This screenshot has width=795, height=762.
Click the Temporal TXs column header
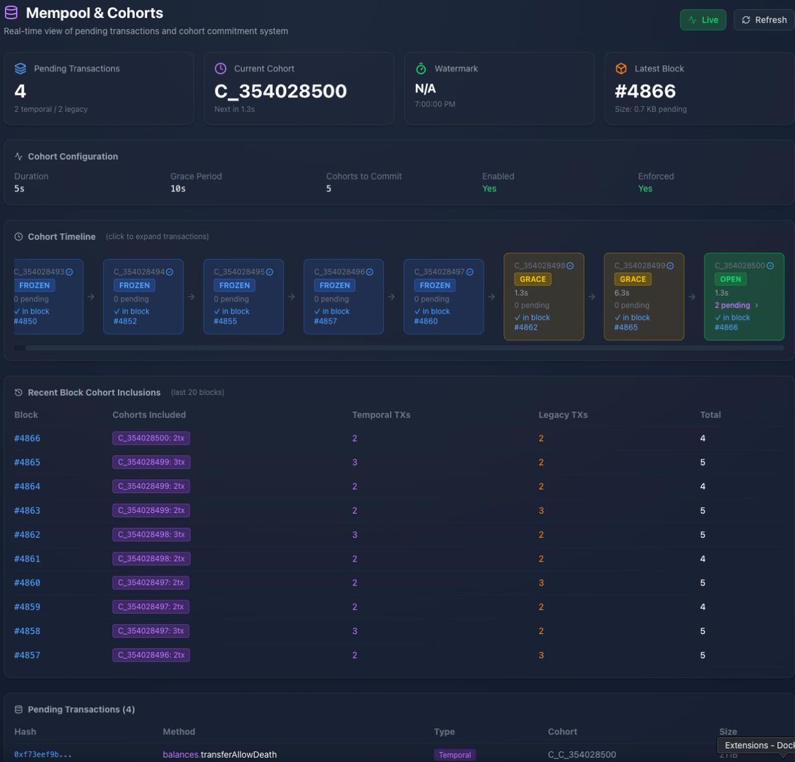(x=381, y=415)
